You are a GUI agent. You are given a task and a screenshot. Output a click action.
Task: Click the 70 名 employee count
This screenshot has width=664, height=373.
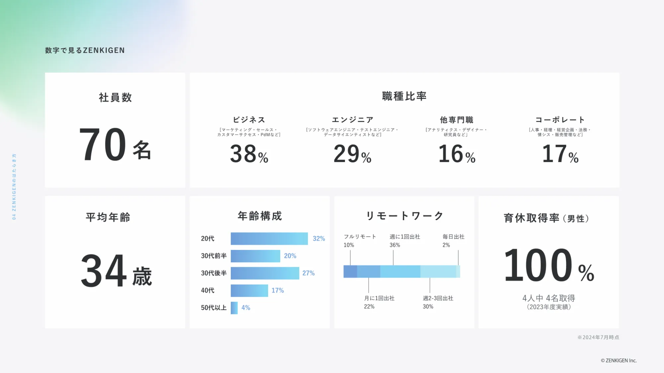[x=115, y=145]
